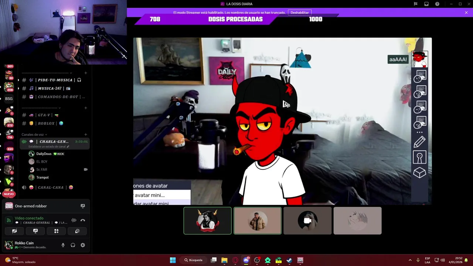
Task: Select the fourth faded participant tile
Action: (x=357, y=221)
